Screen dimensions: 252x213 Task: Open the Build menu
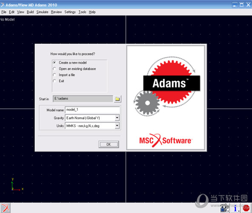point(30,12)
